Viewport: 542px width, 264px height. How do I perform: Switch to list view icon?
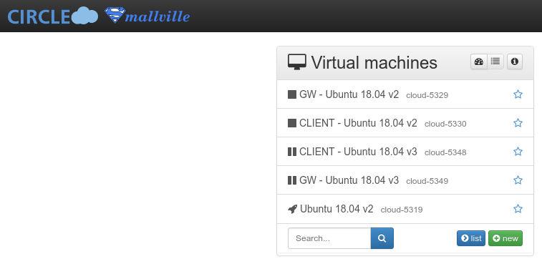[x=495, y=62]
